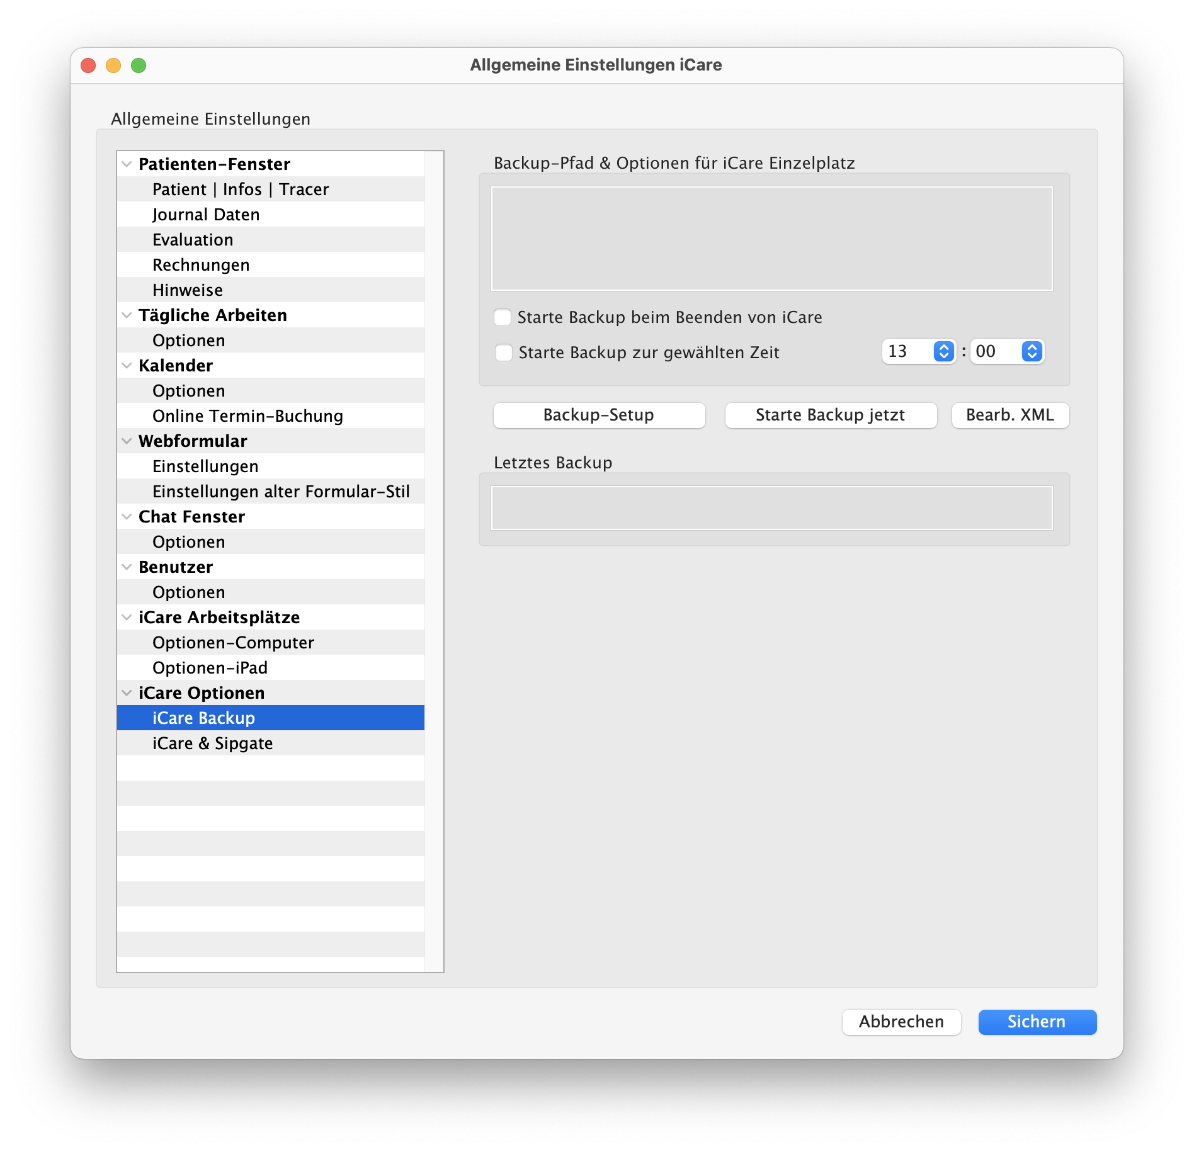Cancel the dialog via Abbrechen
1194x1152 pixels.
click(901, 1022)
